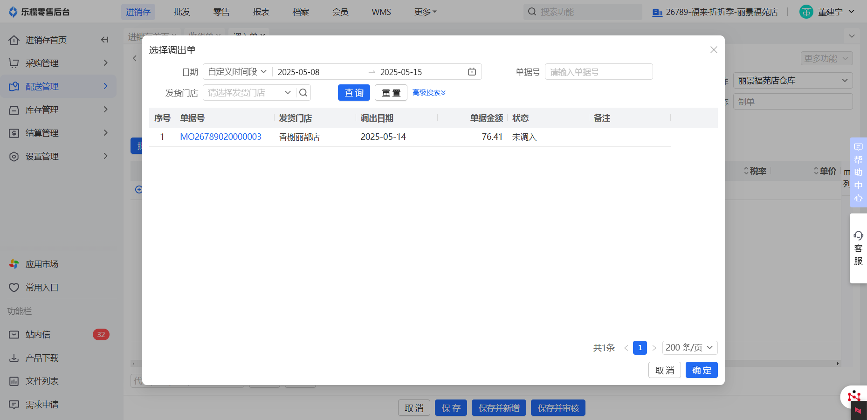Click the 设置管理 gear icon
867x420 pixels.
click(14, 157)
